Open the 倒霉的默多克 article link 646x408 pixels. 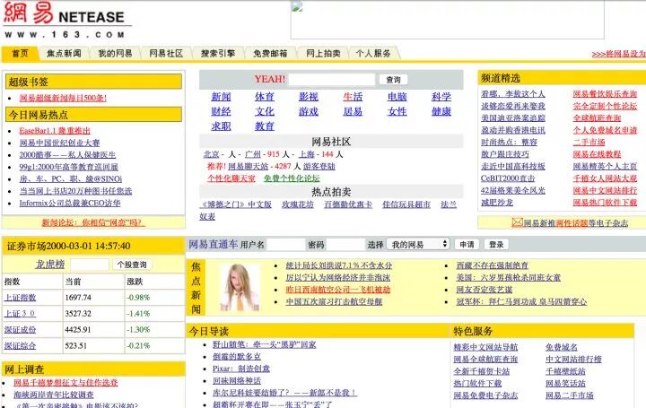point(237,357)
